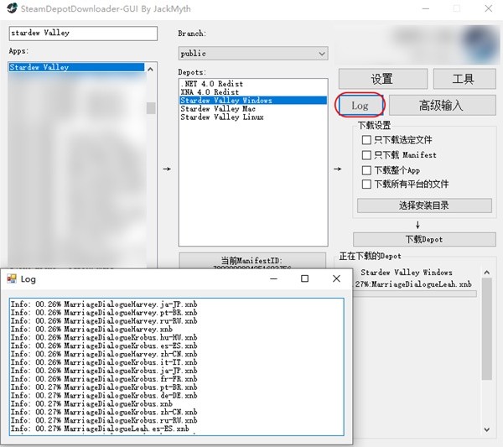Click log line MarriageDialogueHarvey.ru-RU.xnb
This screenshot has height=447, width=503.
pyautogui.click(x=104, y=321)
